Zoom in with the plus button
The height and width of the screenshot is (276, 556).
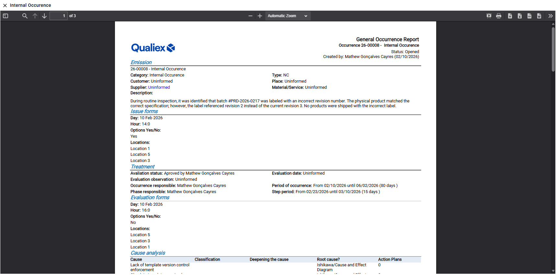pos(260,16)
